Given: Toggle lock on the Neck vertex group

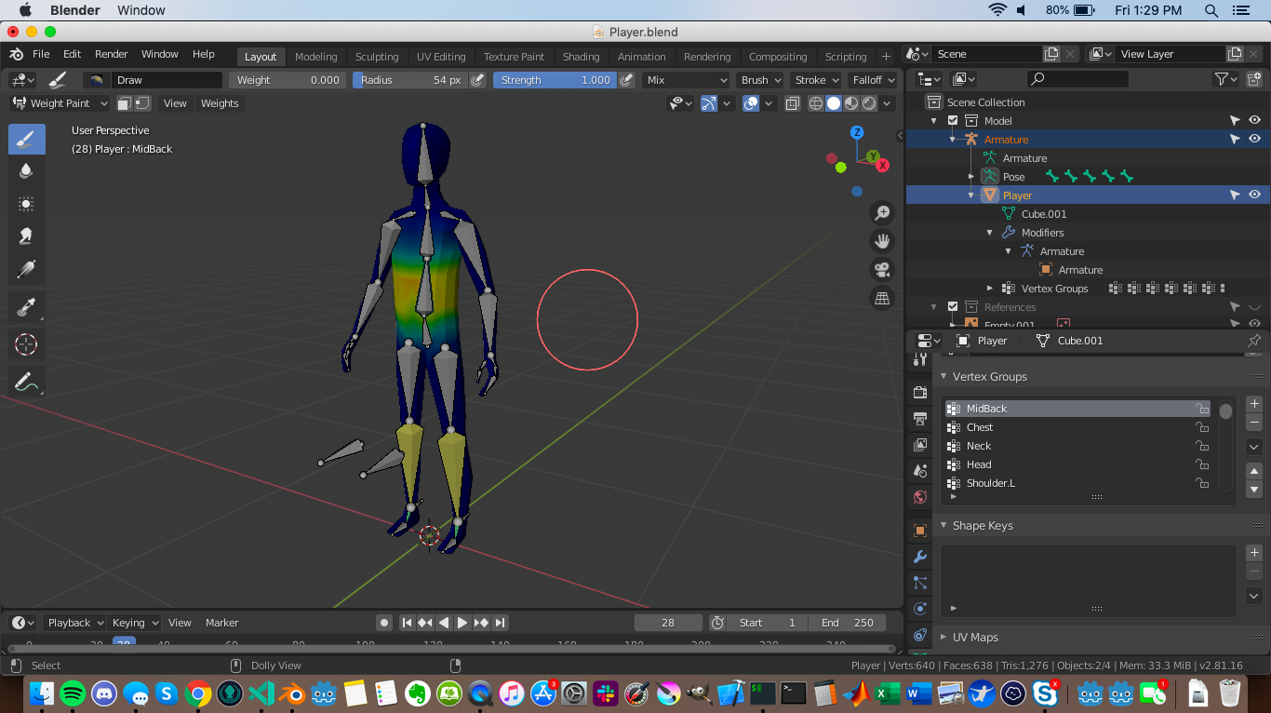Looking at the screenshot, I should click(x=1202, y=446).
